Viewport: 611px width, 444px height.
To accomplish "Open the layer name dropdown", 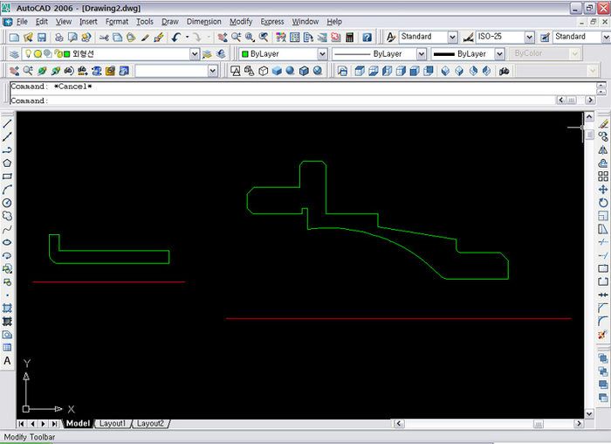I will tap(195, 54).
